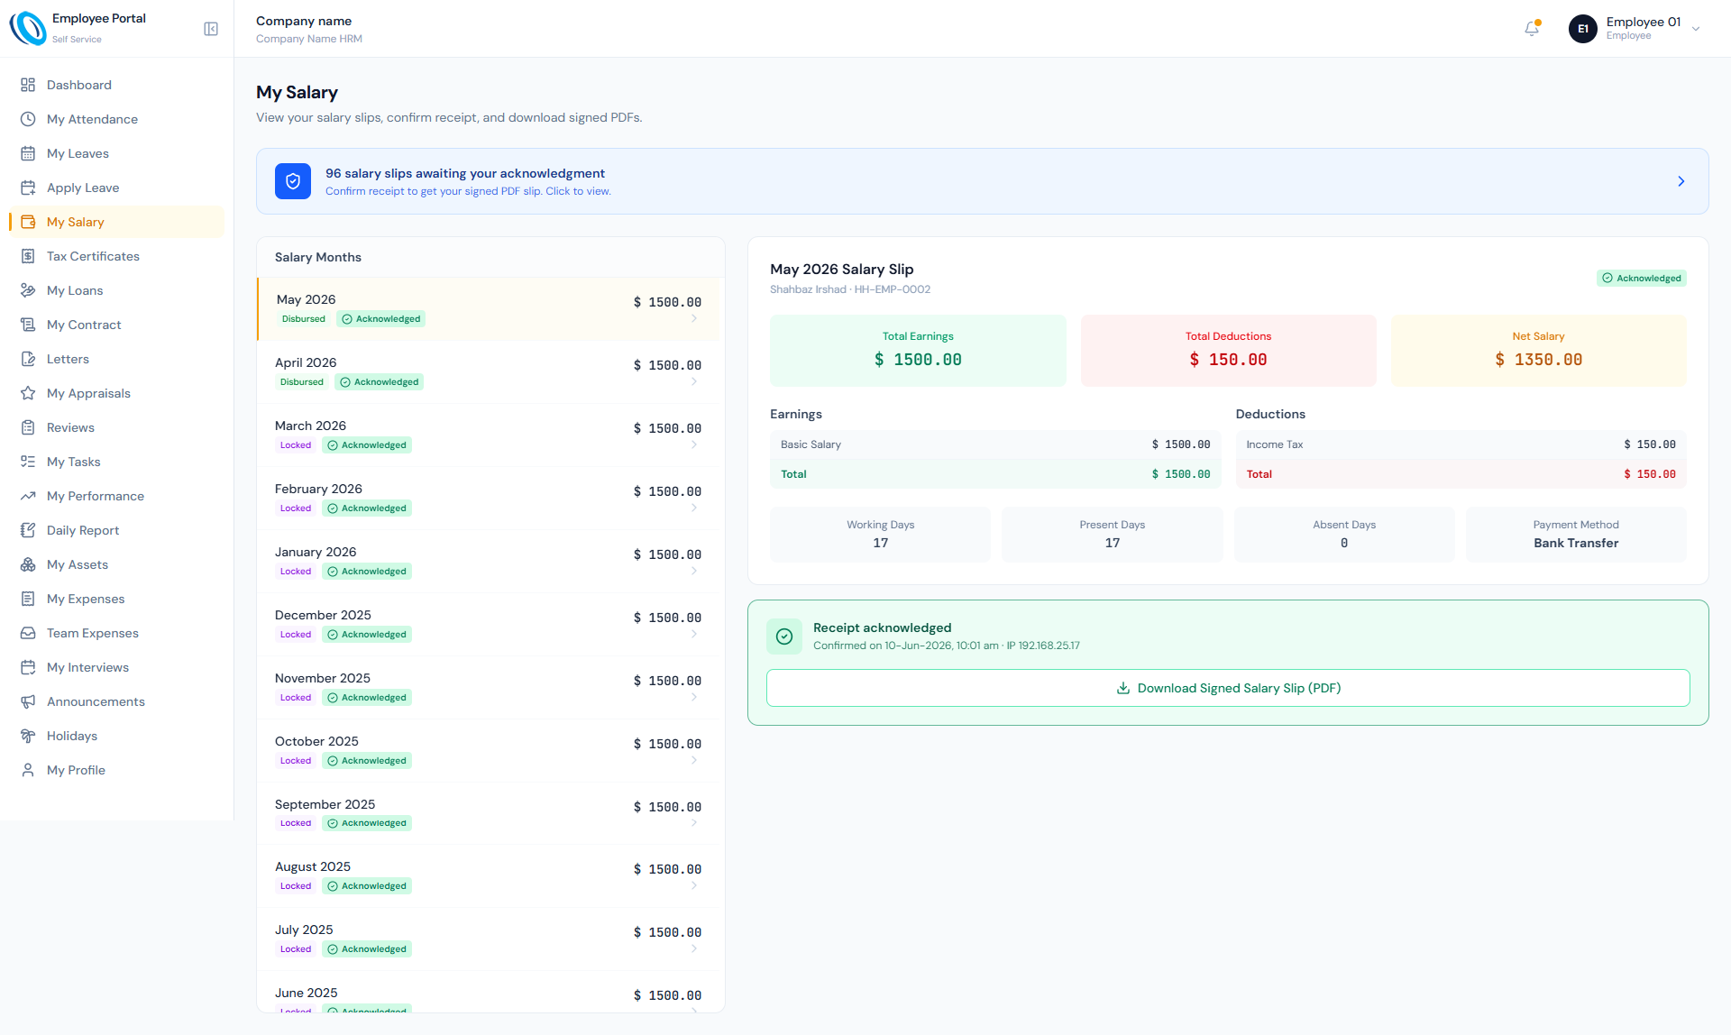Click Absent Days 0 tile
This screenshot has height=1035, width=1731.
click(x=1344, y=535)
